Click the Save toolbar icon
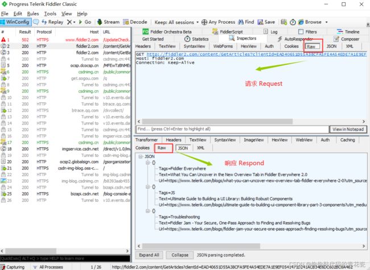370x270 pixels. (260, 22)
